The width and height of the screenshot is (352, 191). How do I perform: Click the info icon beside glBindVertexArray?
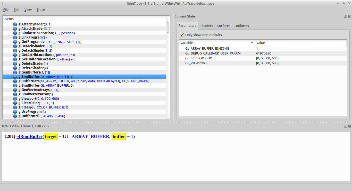[x=15, y=94]
